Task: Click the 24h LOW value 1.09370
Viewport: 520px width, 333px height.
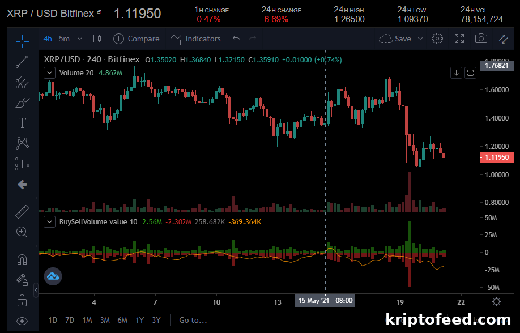Action: tap(412, 20)
